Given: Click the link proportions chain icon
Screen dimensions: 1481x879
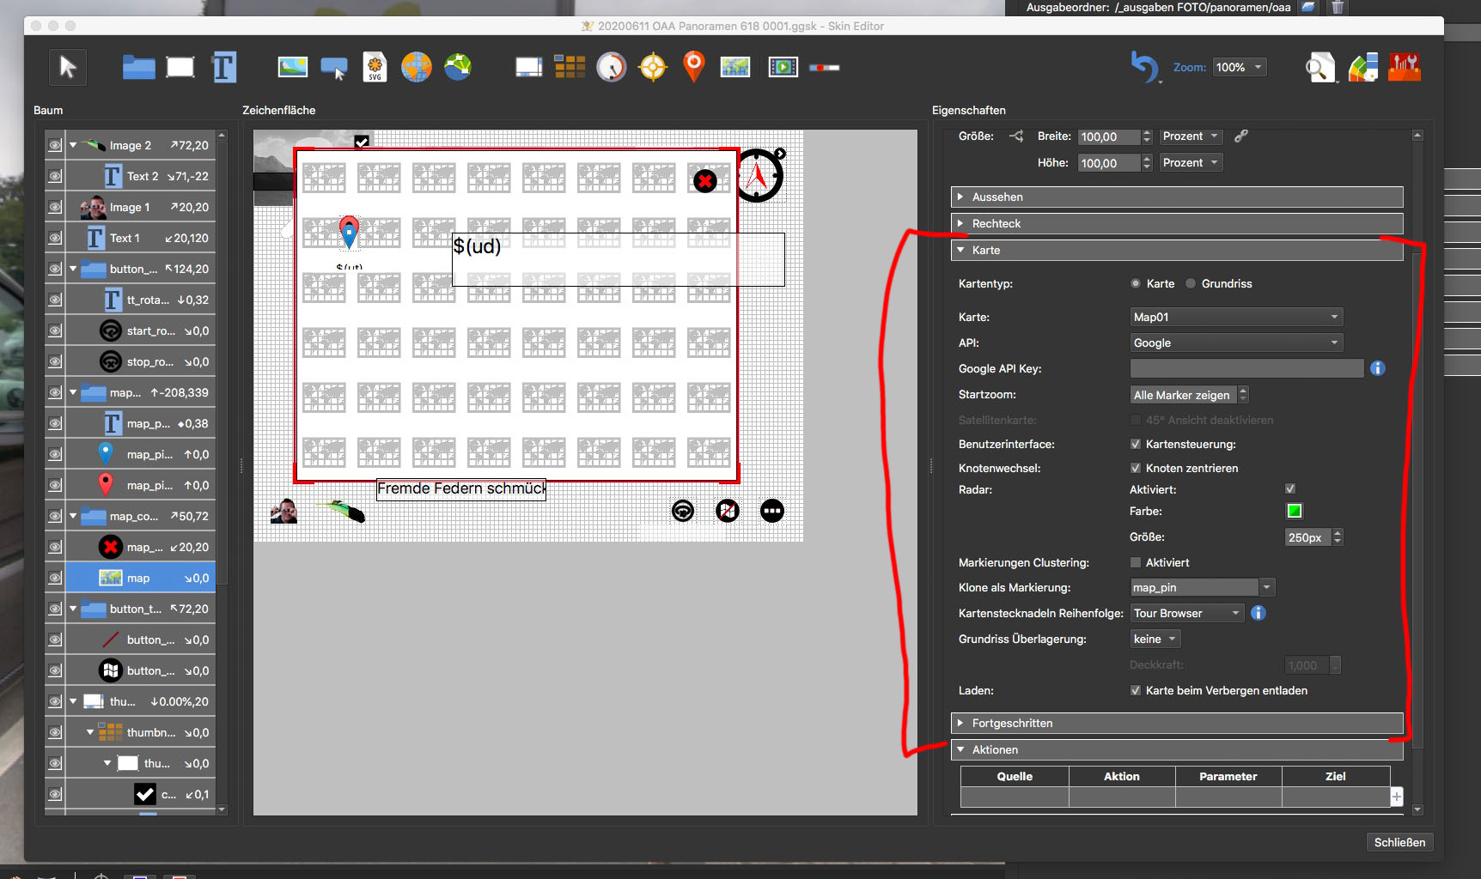Looking at the screenshot, I should coord(1241,136).
